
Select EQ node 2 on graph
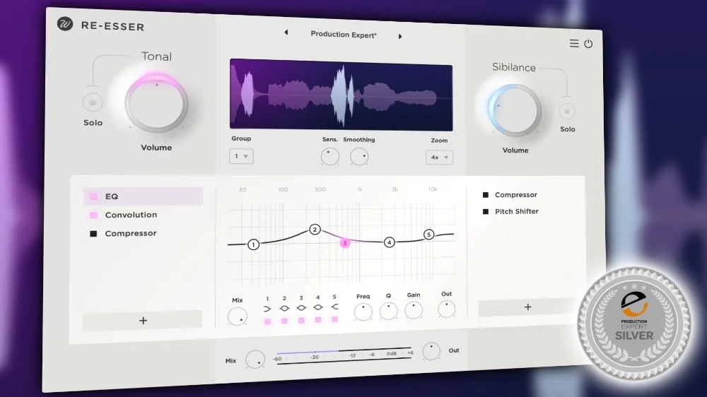[x=315, y=230]
